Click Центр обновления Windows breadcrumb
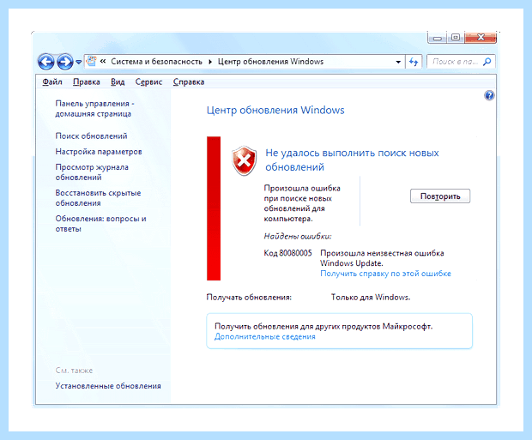532x440 pixels. pos(270,62)
